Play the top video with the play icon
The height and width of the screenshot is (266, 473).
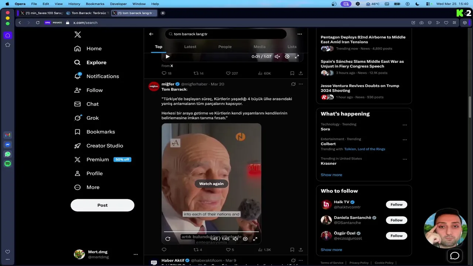167,57
